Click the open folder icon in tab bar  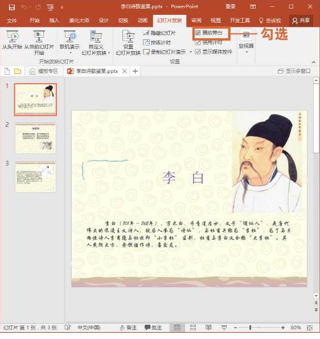[18, 71]
